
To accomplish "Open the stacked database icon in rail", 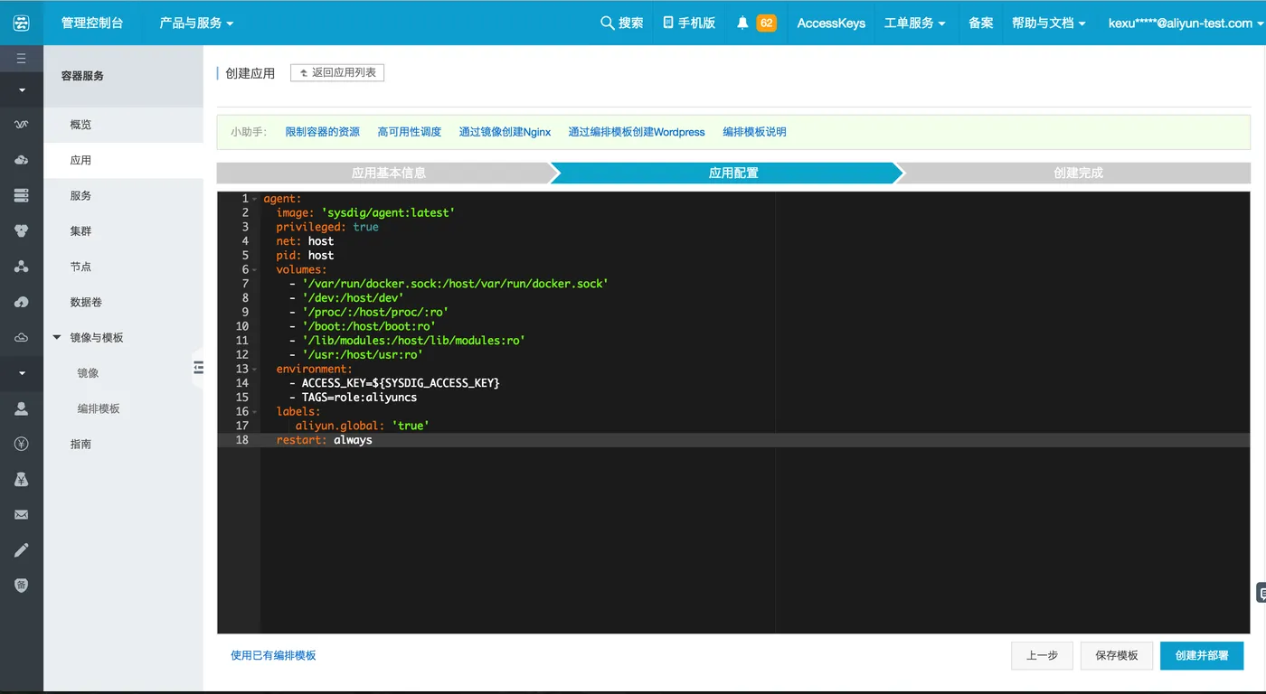I will [x=22, y=195].
